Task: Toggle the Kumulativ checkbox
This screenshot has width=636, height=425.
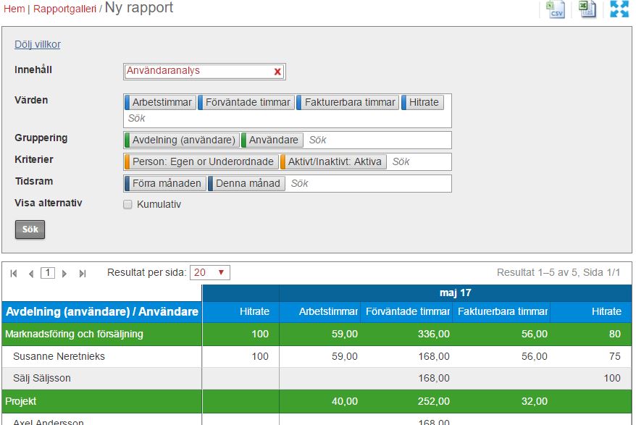Action: (x=127, y=204)
